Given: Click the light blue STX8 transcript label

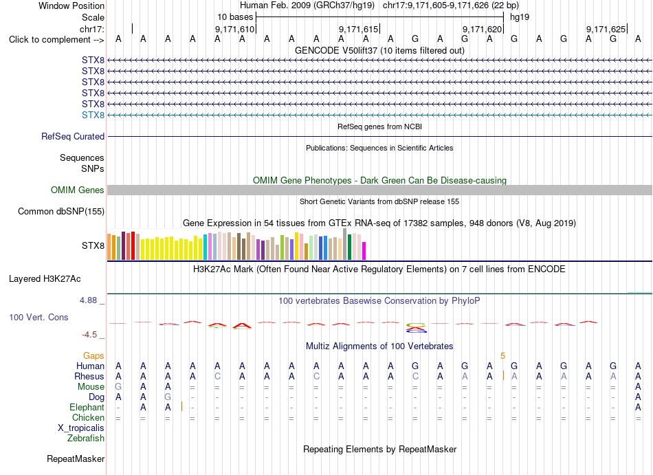Looking at the screenshot, I should pos(93,115).
